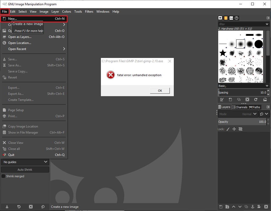Toggle Lock alpha channel checkerboard icon
271x211 pixels.
[x=240, y=129]
